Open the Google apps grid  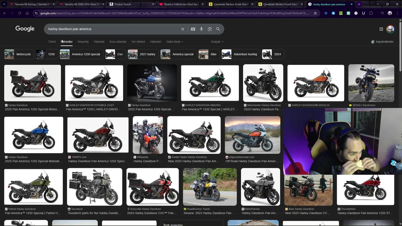[381, 29]
